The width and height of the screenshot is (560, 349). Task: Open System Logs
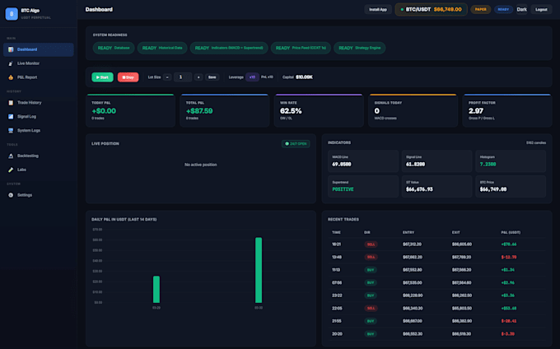pos(39,131)
